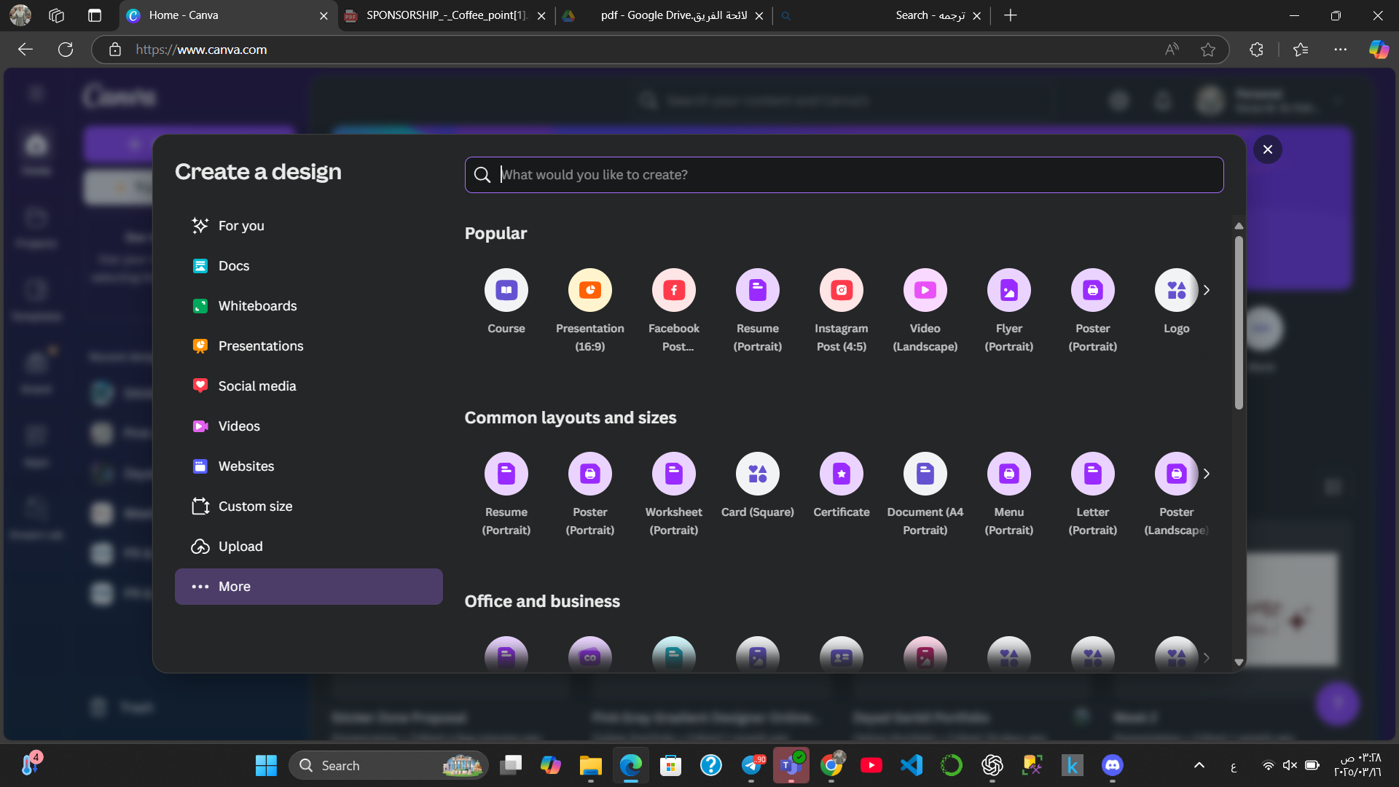1399x787 pixels.
Task: Select the Card (Square) icon
Action: click(757, 474)
